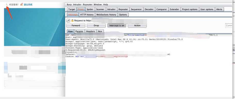The width and height of the screenshot is (235, 99).
Task: Select the Raw message view tab
Action: [x=70, y=31]
